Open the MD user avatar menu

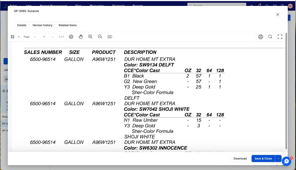290,6
